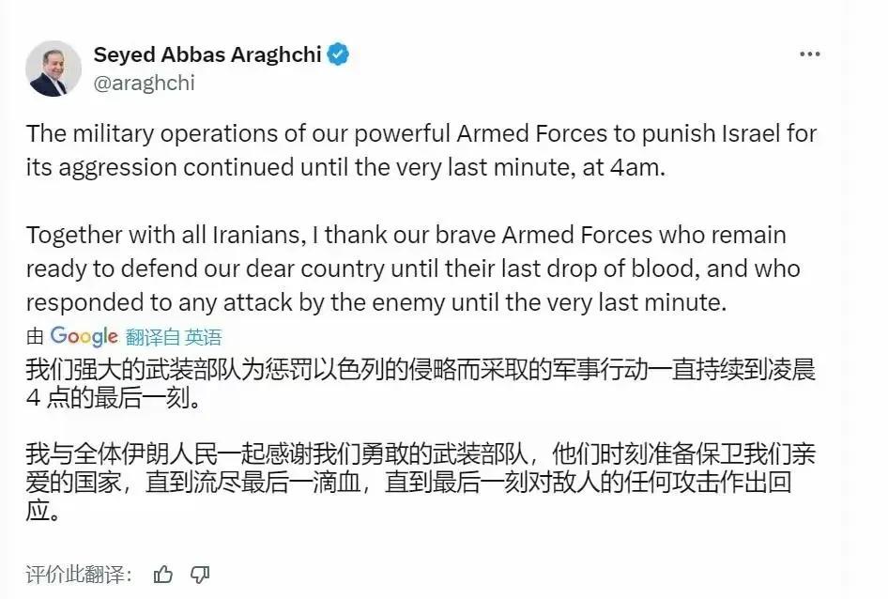
Task: Open the three-dot more options menu
Action: click(810, 54)
